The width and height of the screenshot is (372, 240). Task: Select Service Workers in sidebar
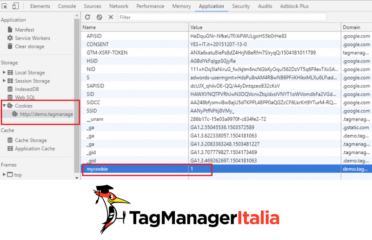coord(33,38)
